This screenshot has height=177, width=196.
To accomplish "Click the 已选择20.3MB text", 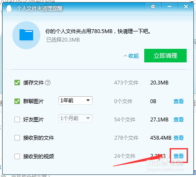I will click(63, 40).
